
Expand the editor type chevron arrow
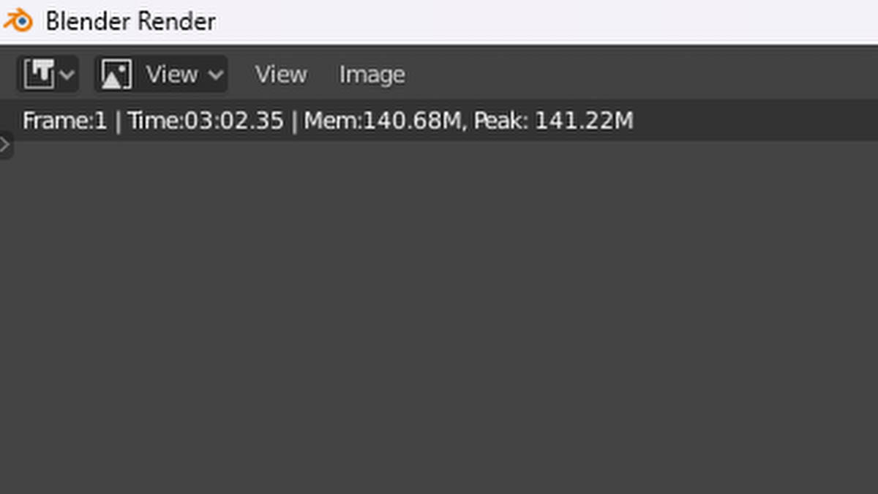[x=67, y=75]
